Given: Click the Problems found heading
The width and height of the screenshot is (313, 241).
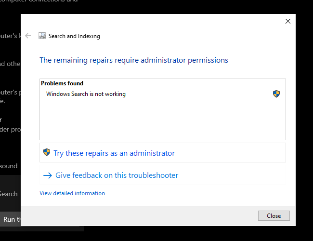Looking at the screenshot, I should pyautogui.click(x=62, y=83).
